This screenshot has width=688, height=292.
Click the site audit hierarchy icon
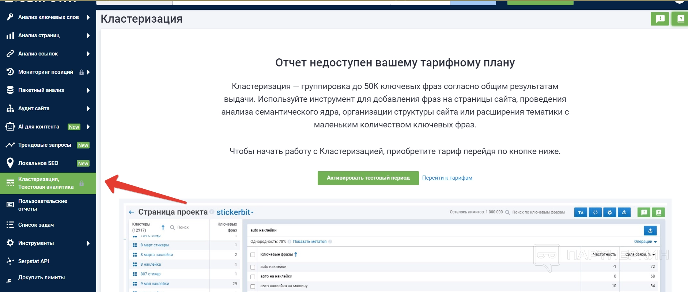tap(10, 108)
